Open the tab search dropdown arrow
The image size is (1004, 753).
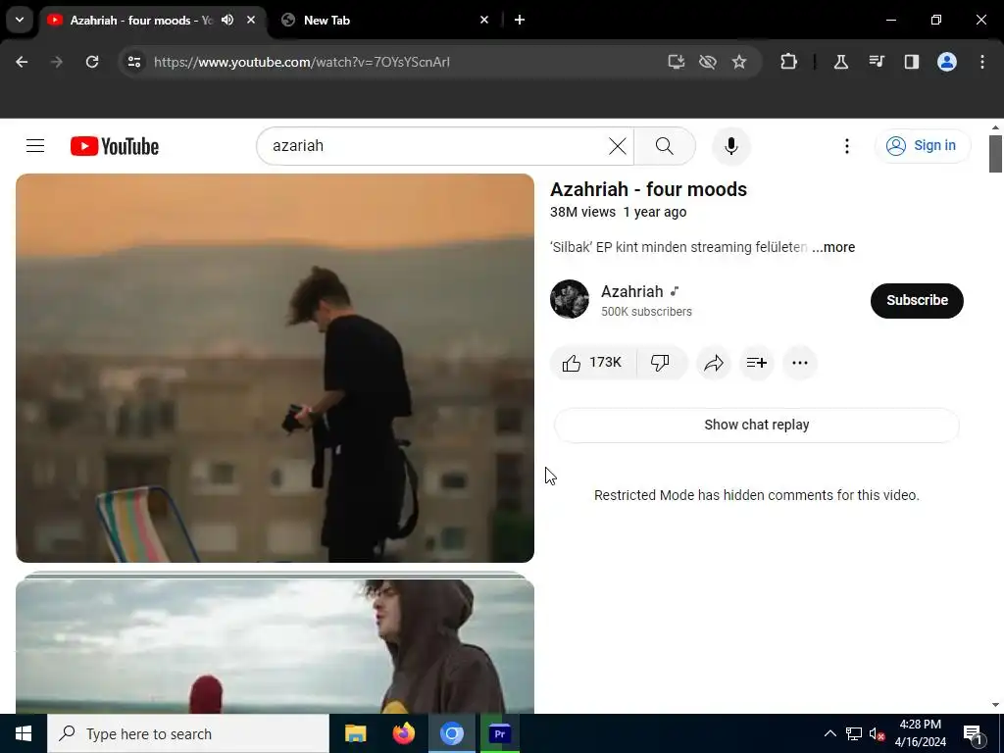point(20,20)
